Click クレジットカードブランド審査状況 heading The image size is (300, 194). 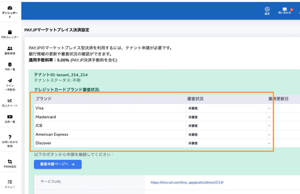coord(67,90)
